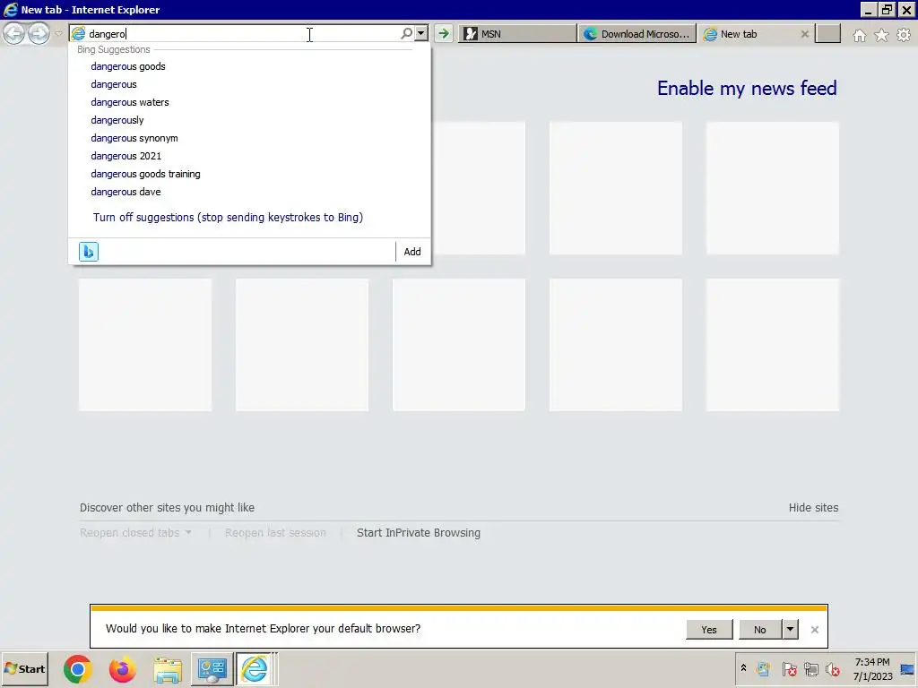Restore down the Internet Explorer window
918x688 pixels.
(x=887, y=9)
